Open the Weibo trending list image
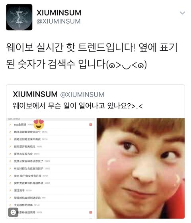 (x=51, y=168)
